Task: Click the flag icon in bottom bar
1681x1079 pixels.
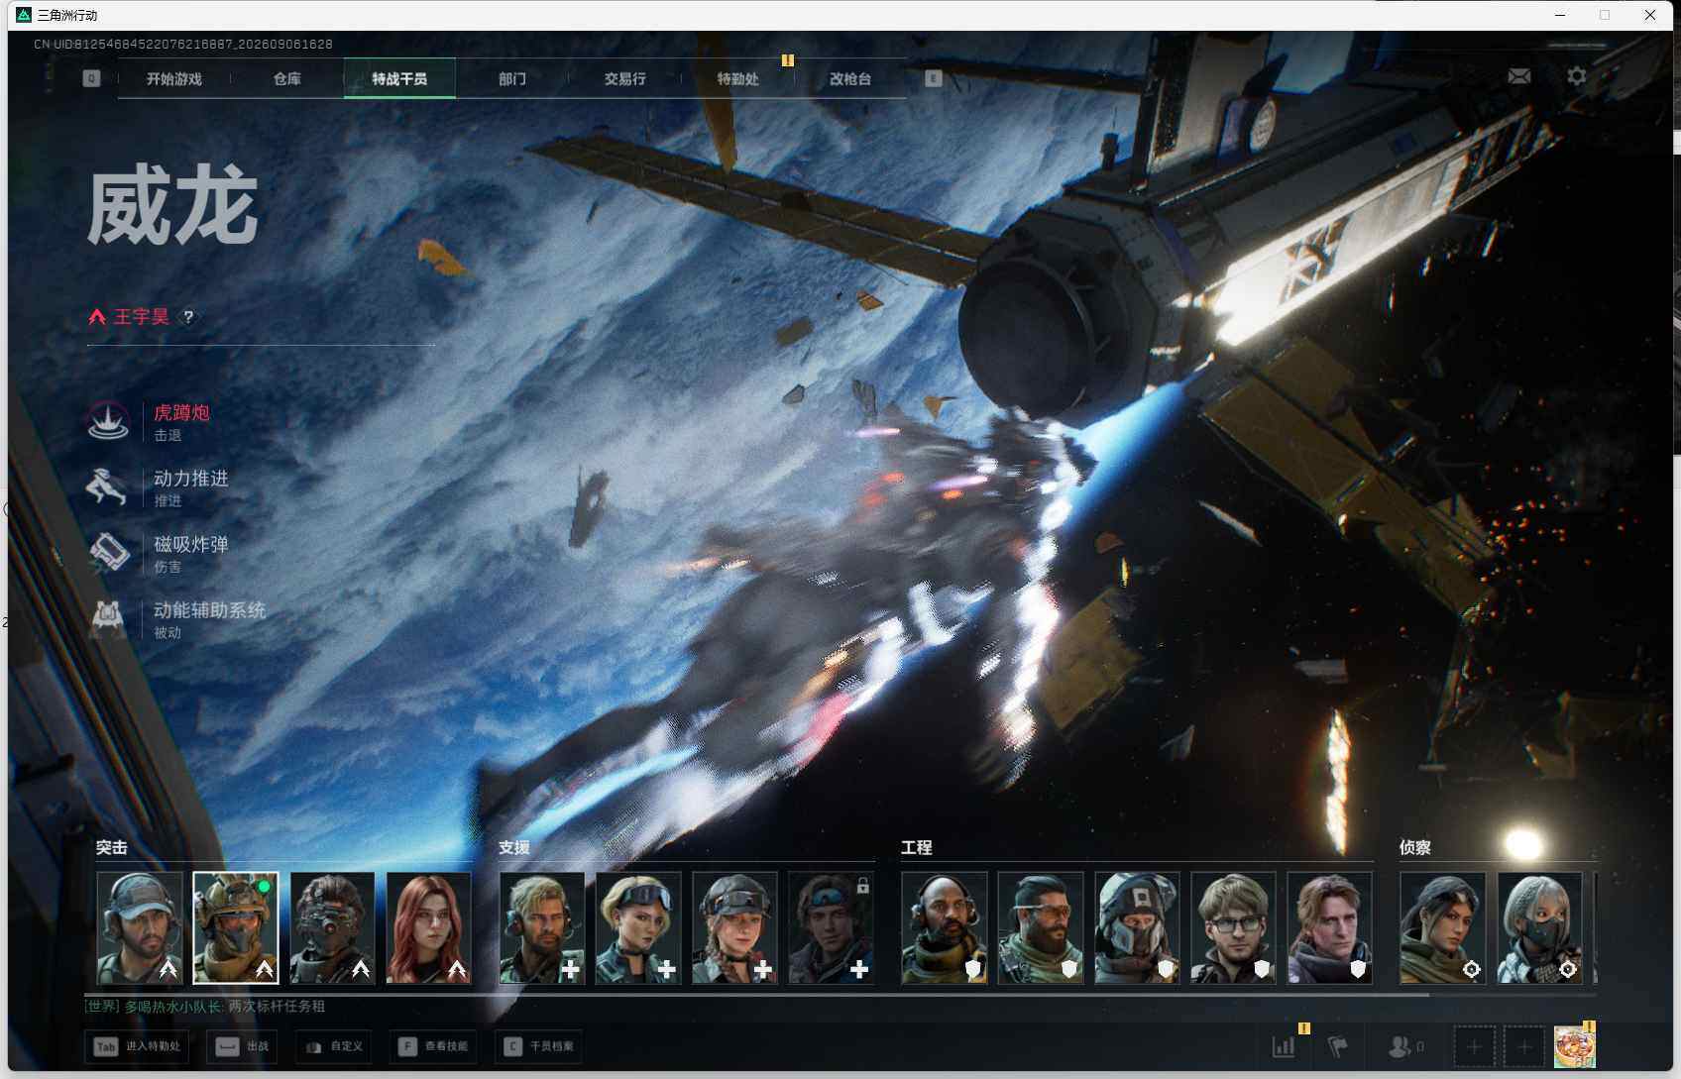Action: point(1337,1046)
